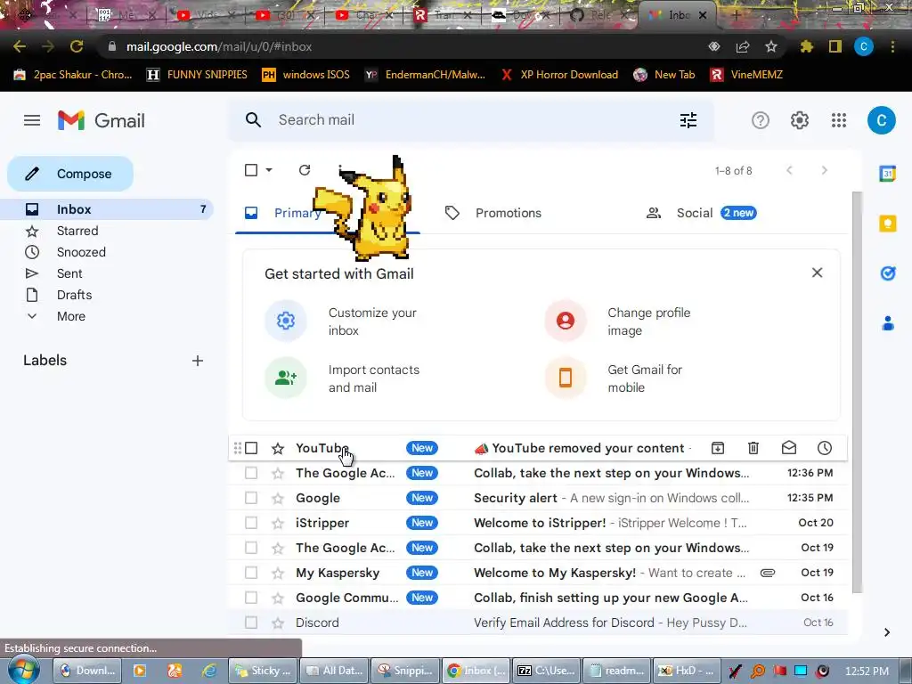Image resolution: width=912 pixels, height=684 pixels.
Task: Open Gmail support help icon
Action: tap(761, 120)
